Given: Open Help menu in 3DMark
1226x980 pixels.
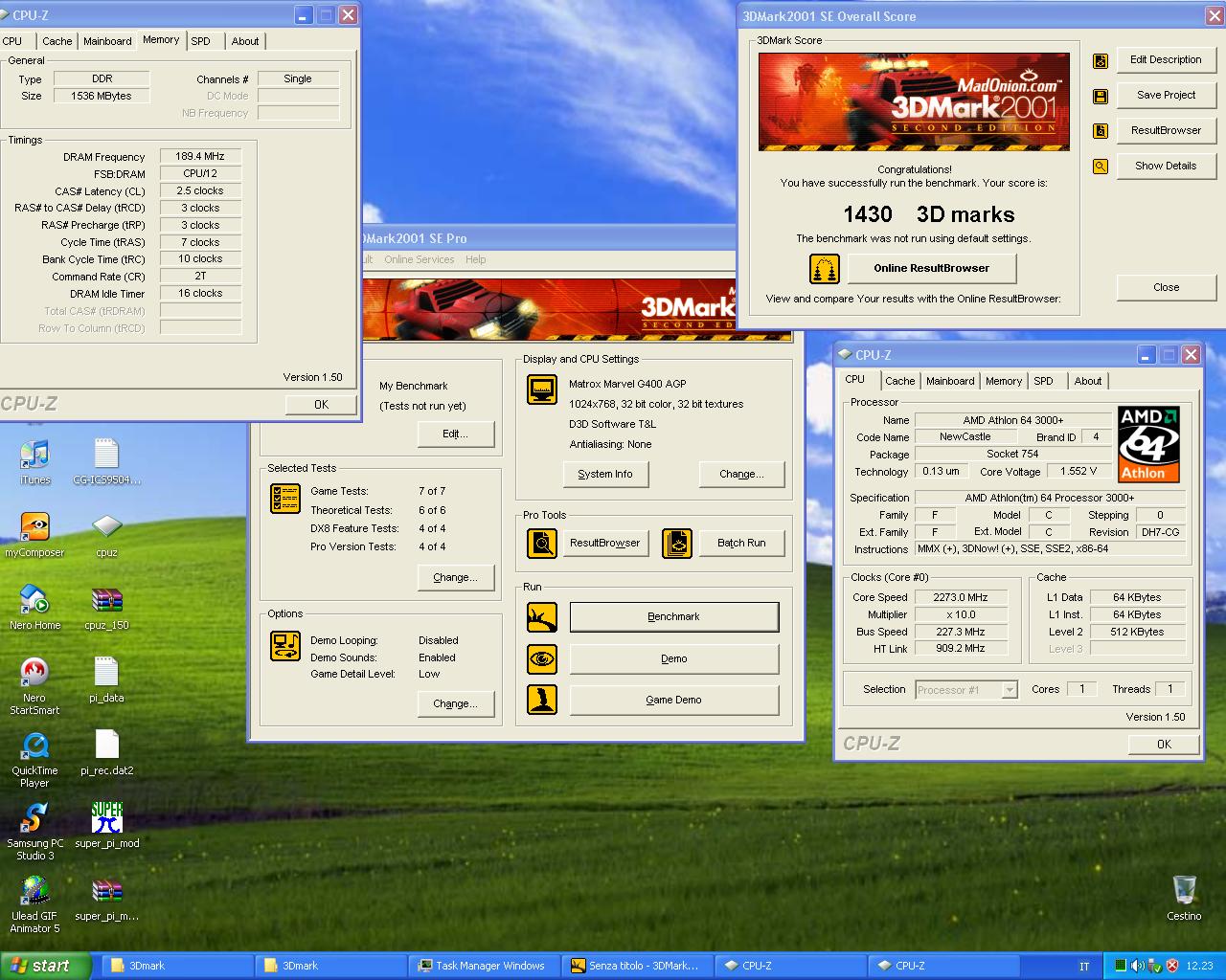Looking at the screenshot, I should pos(476,259).
